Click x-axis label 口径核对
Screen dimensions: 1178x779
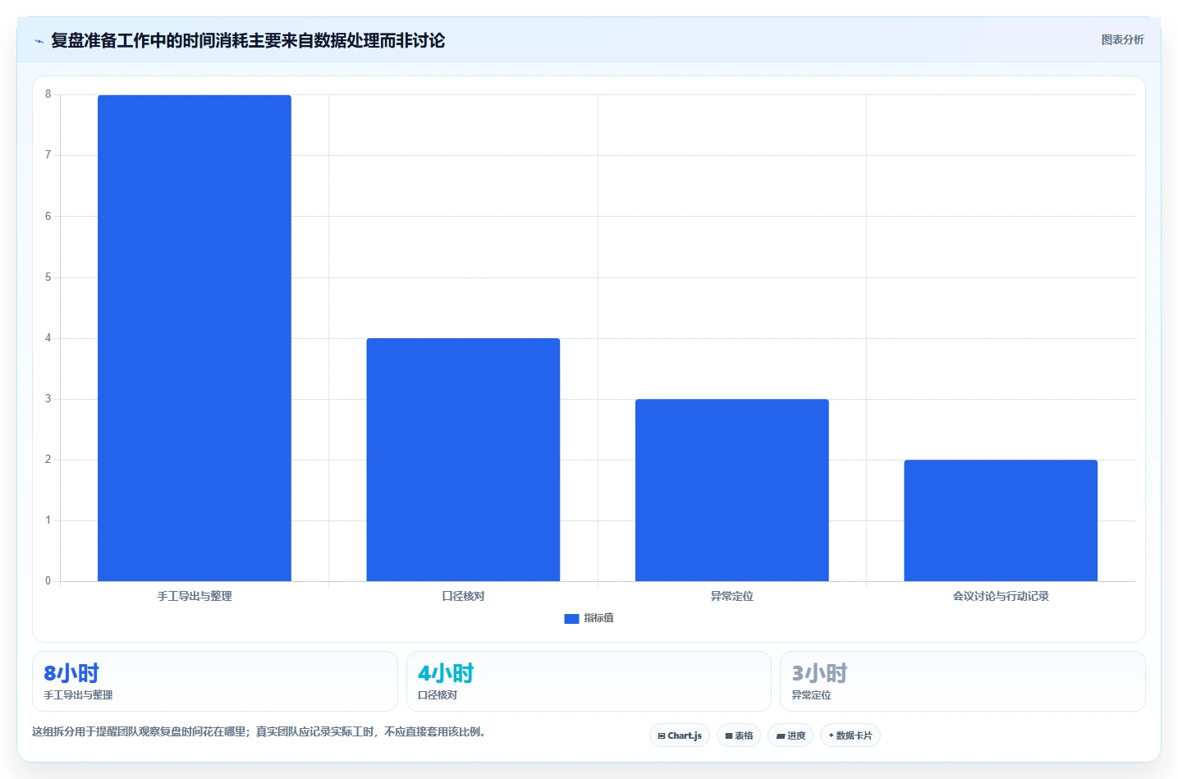[x=463, y=596]
